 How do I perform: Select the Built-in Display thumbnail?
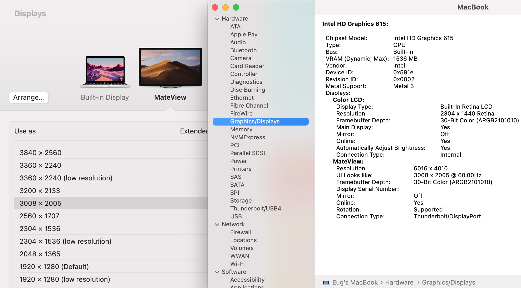click(x=105, y=71)
